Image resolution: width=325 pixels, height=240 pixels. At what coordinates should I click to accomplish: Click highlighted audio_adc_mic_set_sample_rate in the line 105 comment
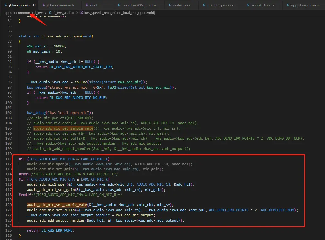tap(63, 128)
